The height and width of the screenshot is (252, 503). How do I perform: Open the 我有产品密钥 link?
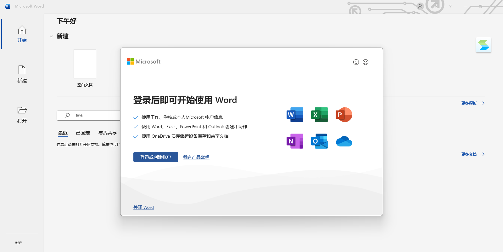196,157
